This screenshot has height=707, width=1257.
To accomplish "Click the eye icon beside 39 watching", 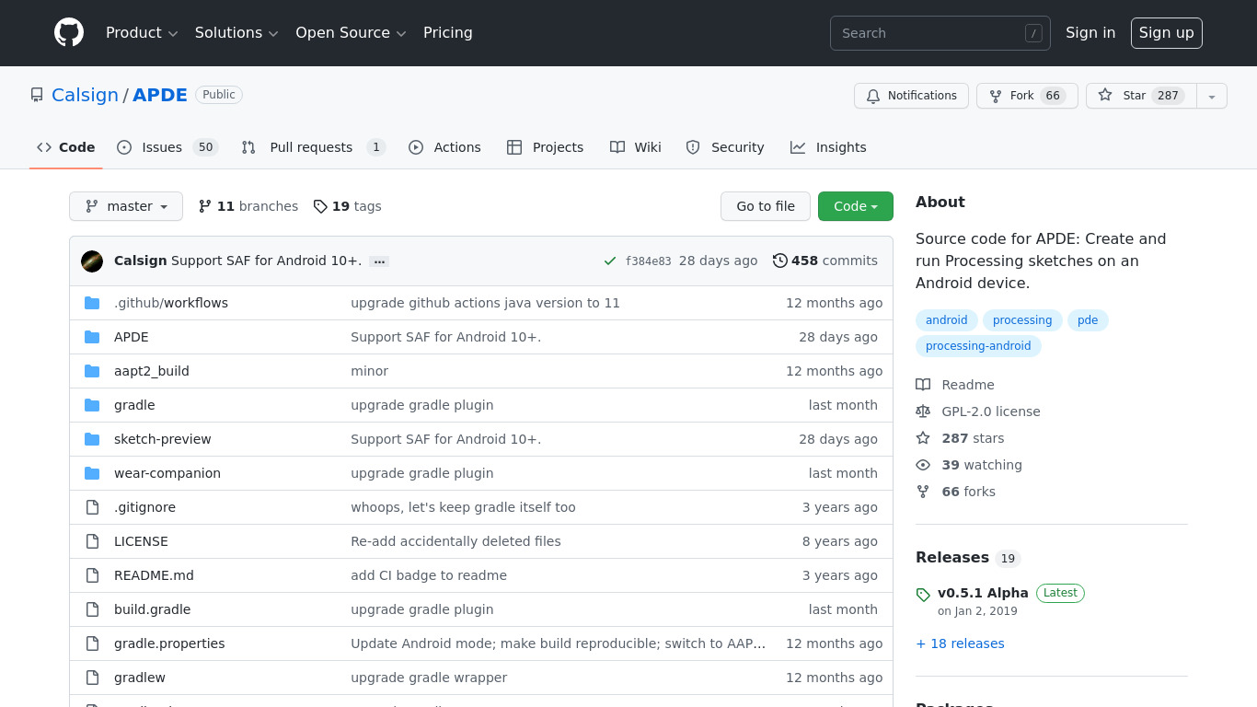I will click(923, 465).
